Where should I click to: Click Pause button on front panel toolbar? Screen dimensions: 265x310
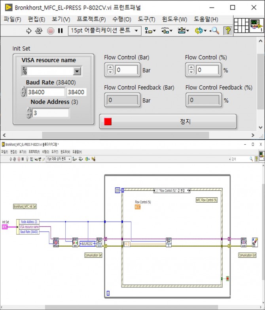tap(61, 31)
